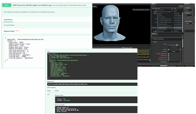196x114 pixels.
Task: Switch to the Parameters tab in Swagger
Action: [x=8, y=20]
